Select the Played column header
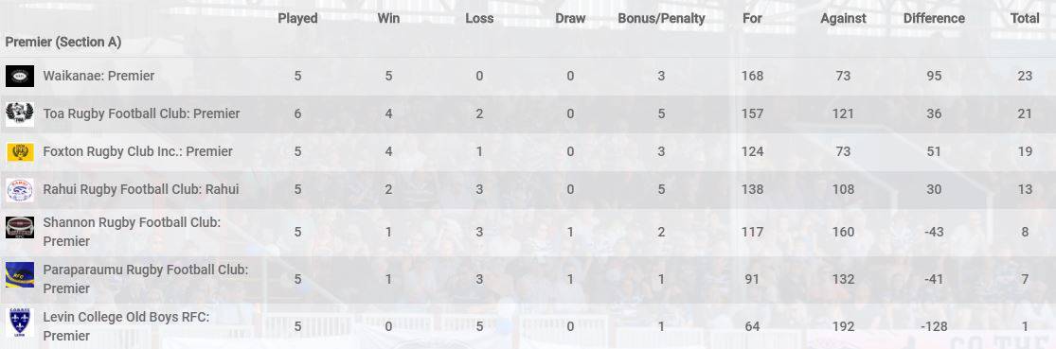The image size is (1056, 349). coord(297,19)
